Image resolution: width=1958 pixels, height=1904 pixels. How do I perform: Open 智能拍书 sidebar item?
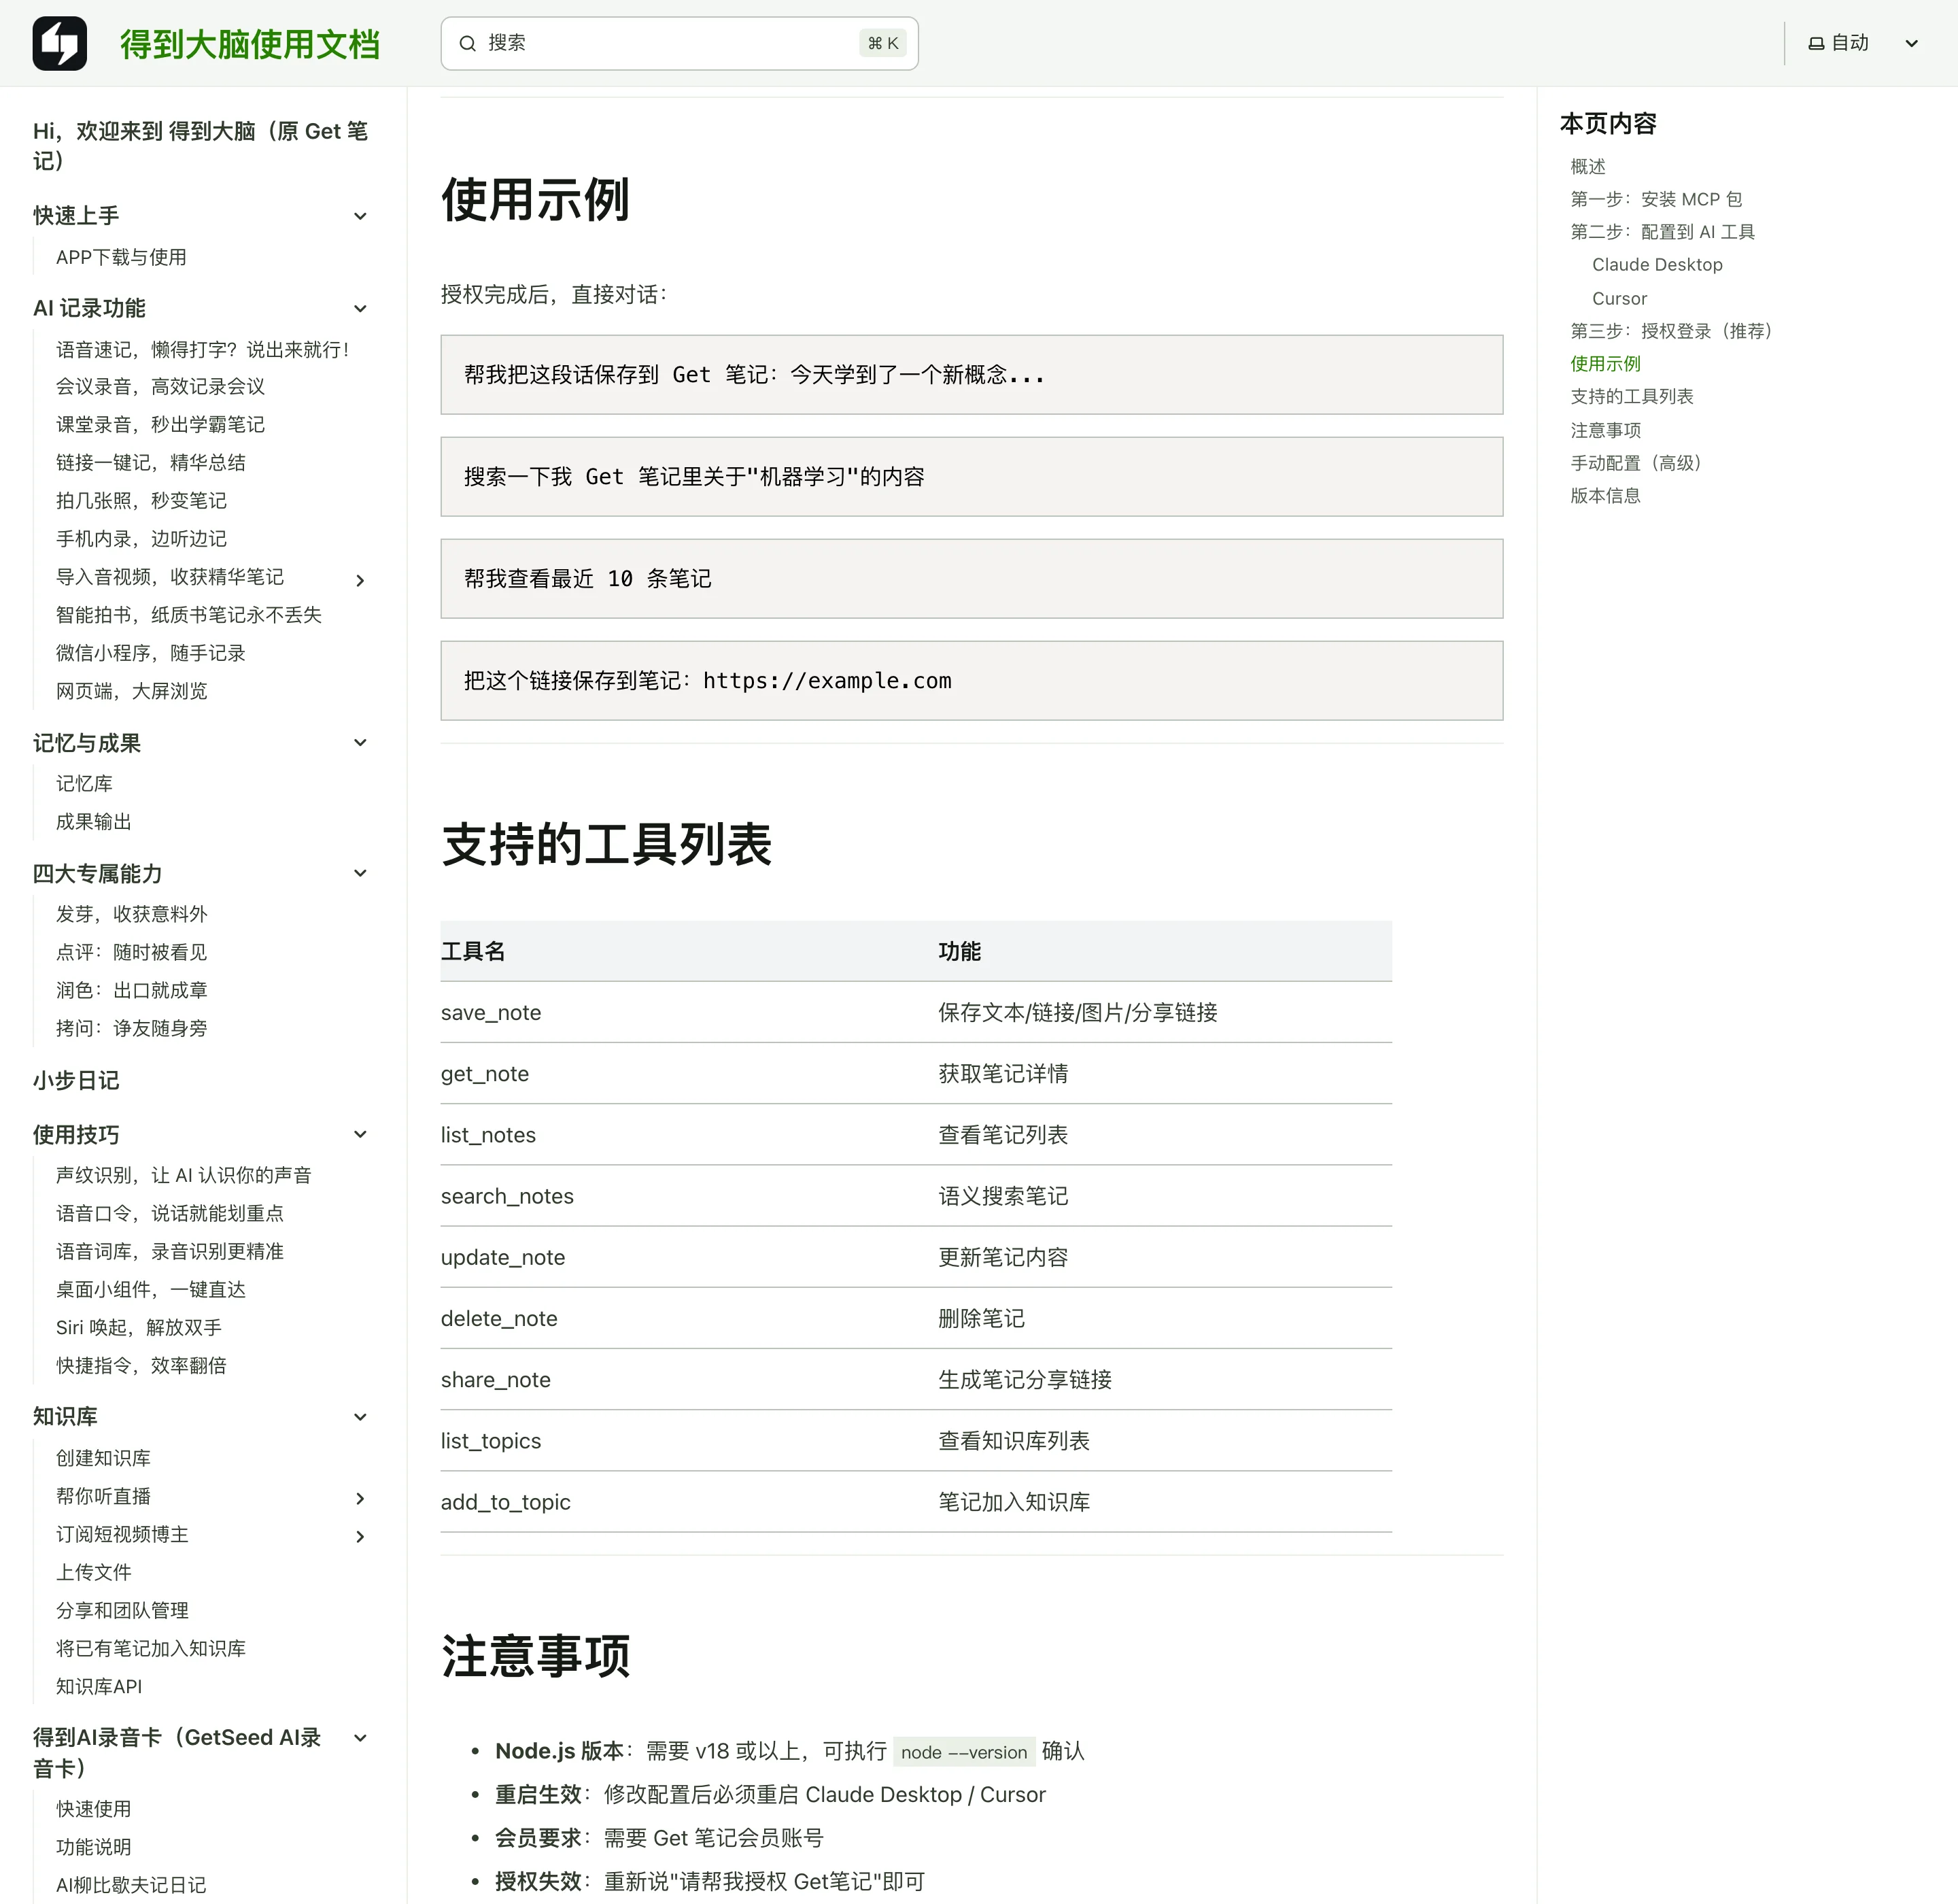189,614
